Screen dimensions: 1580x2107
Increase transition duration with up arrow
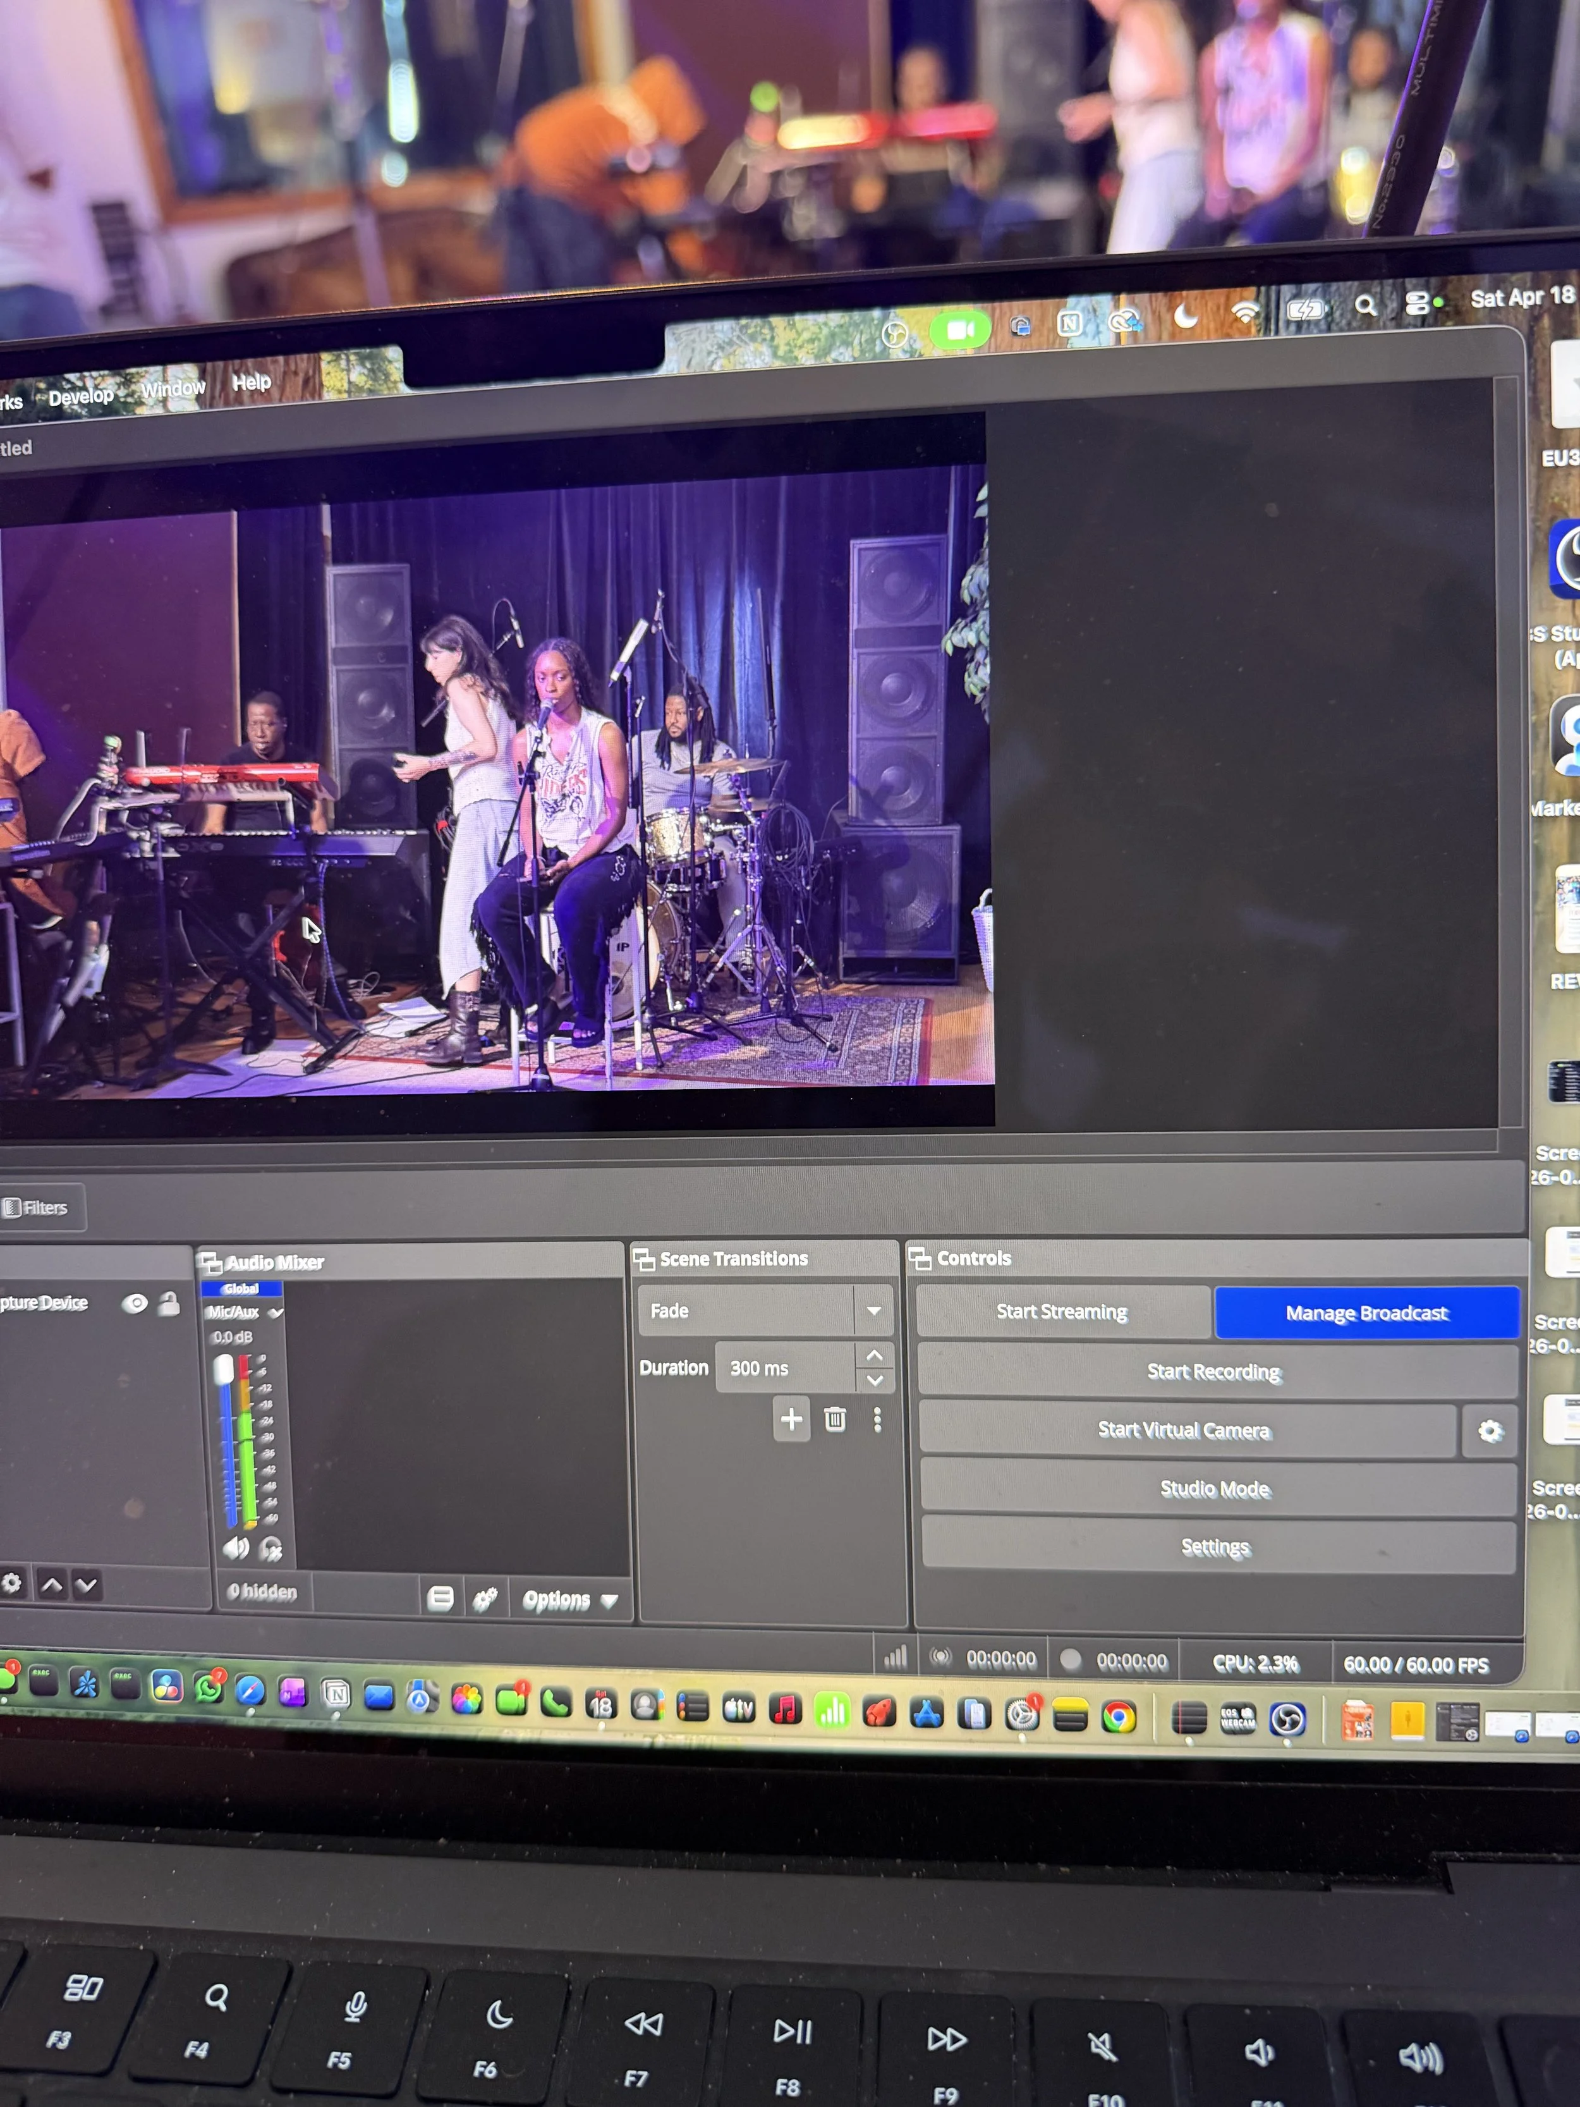[874, 1355]
